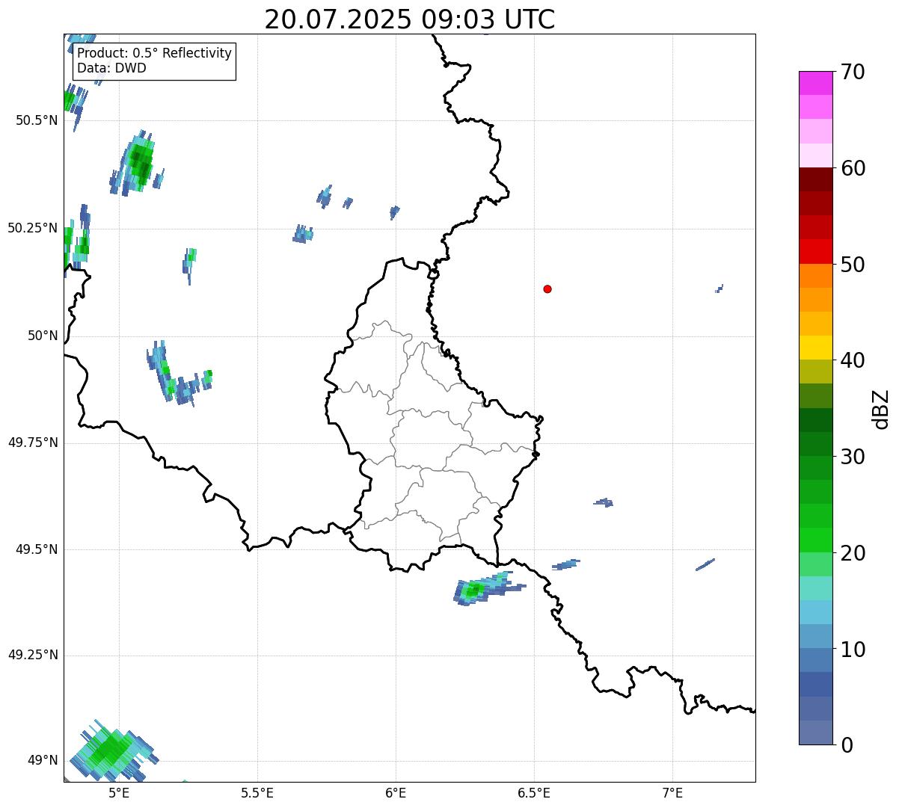The image size is (899, 808).
Task: Click the radar echo cluster near 49.9°N 5.2°E
Action: click(x=178, y=374)
